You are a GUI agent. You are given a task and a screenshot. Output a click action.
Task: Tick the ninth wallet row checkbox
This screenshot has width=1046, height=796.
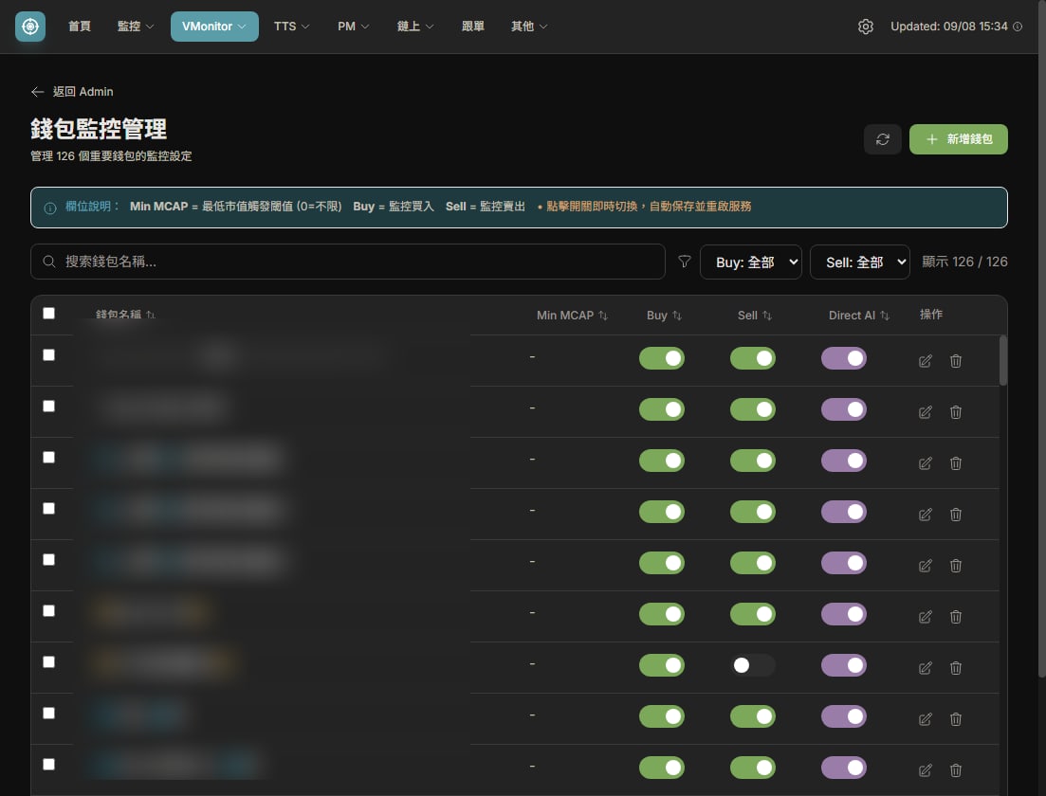(48, 764)
